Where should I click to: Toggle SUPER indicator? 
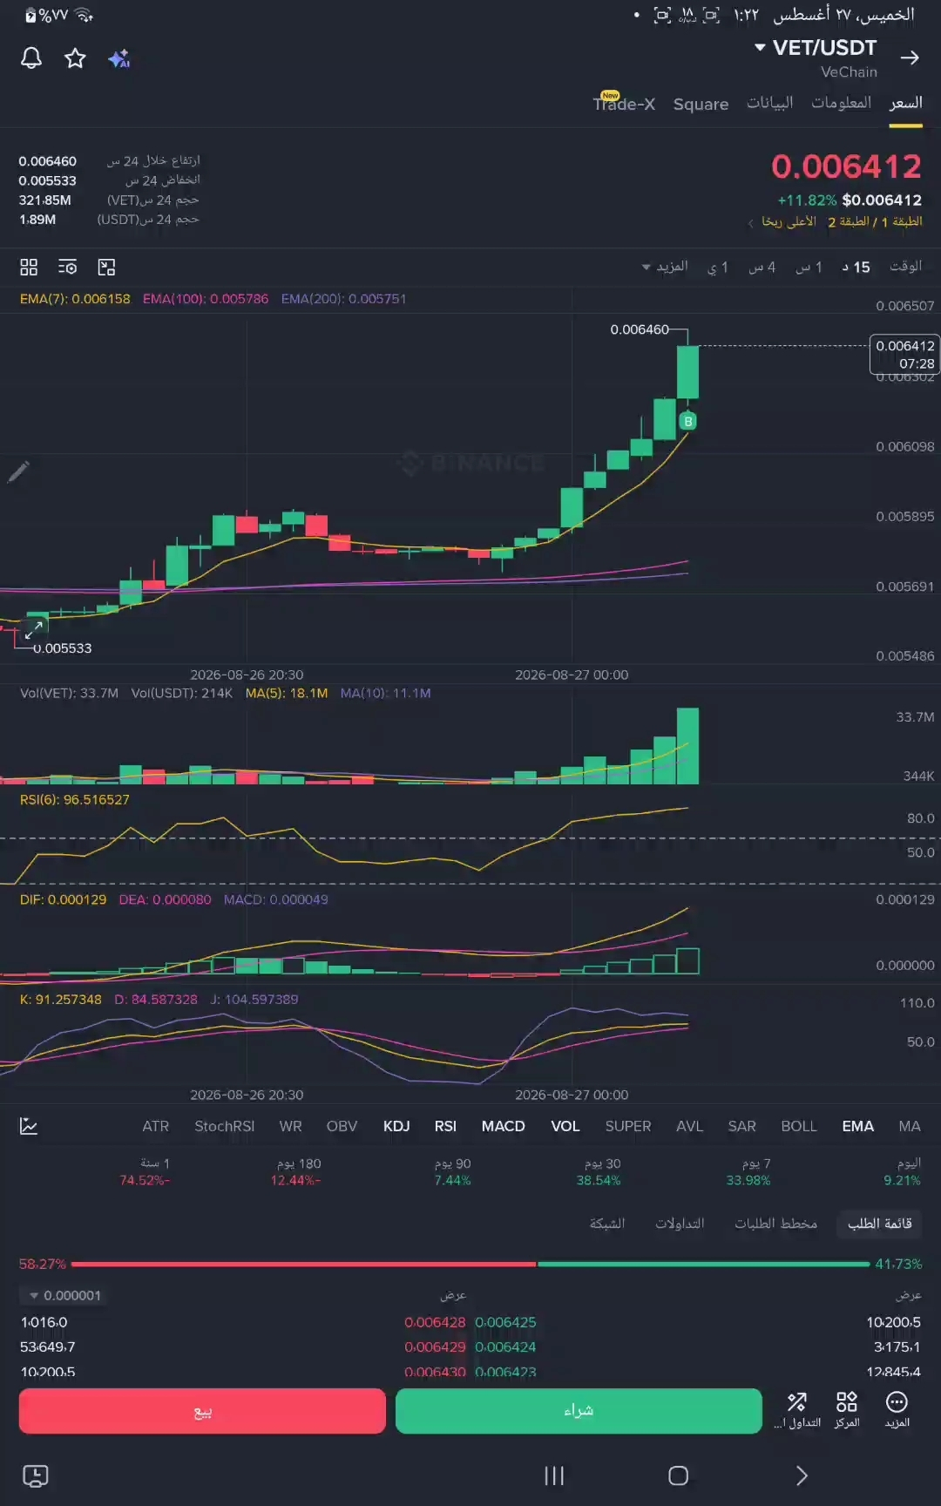tap(628, 1126)
